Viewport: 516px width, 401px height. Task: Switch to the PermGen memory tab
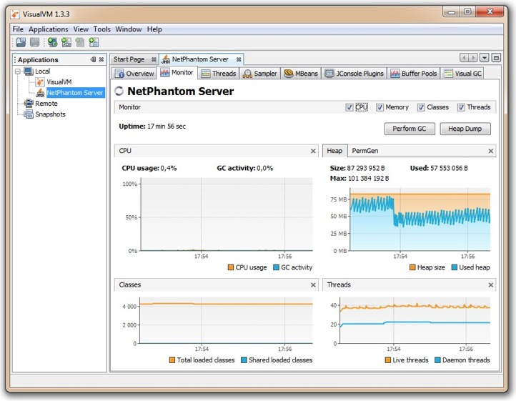click(365, 151)
